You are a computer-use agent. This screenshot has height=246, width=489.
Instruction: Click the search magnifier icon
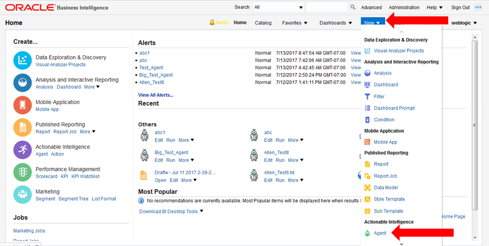click(353, 7)
